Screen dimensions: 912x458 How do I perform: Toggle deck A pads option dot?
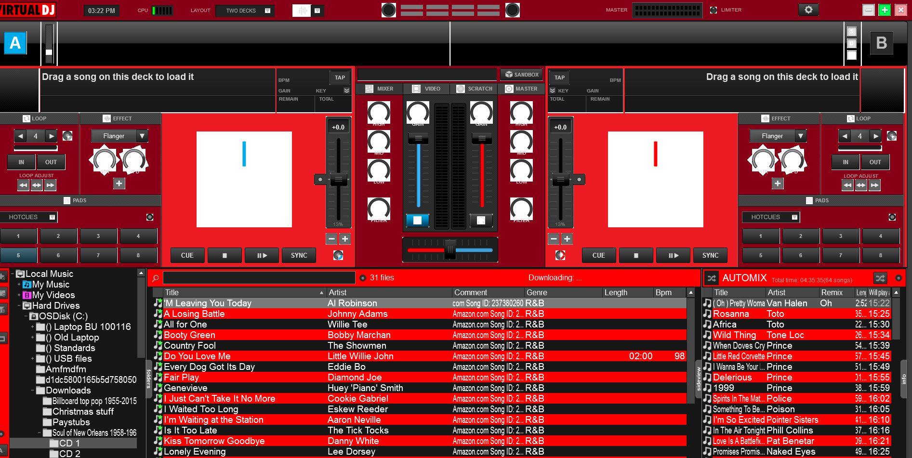[x=150, y=217]
